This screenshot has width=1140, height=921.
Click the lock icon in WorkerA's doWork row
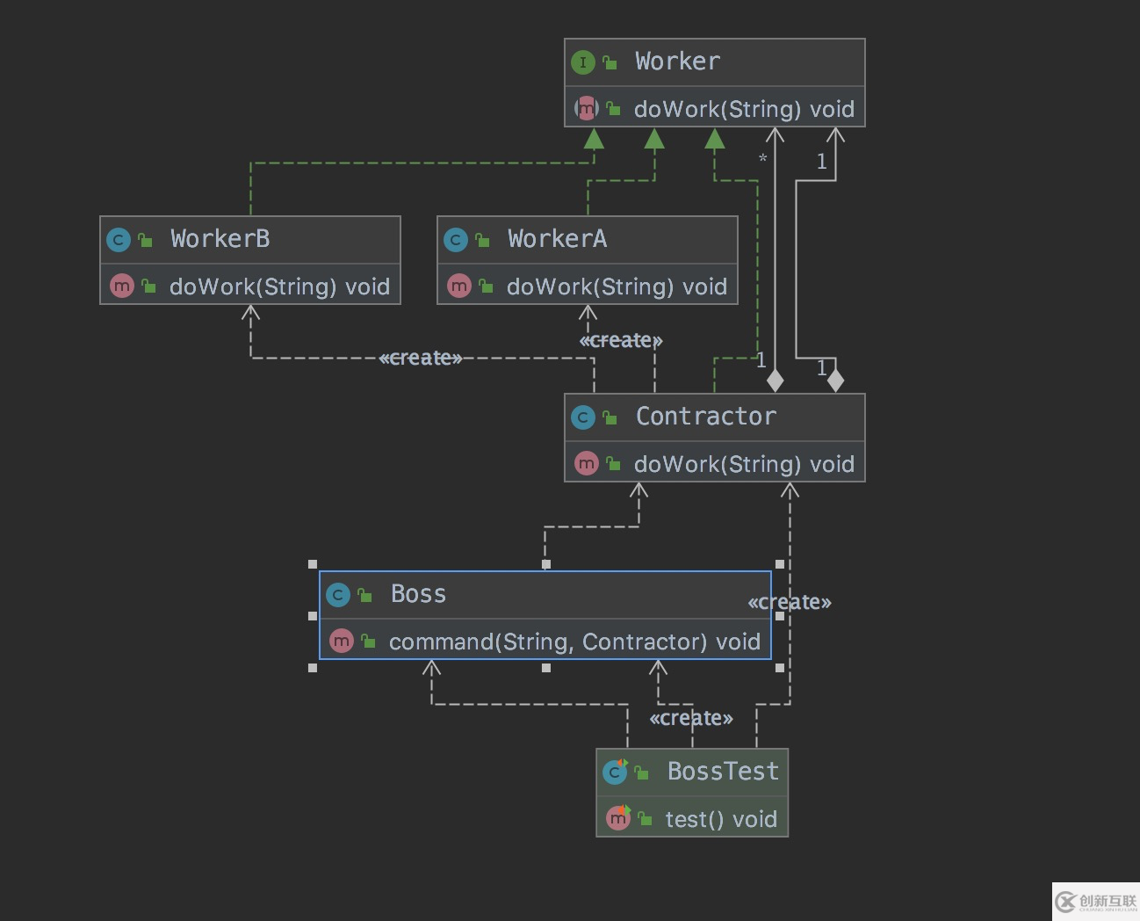click(x=486, y=286)
